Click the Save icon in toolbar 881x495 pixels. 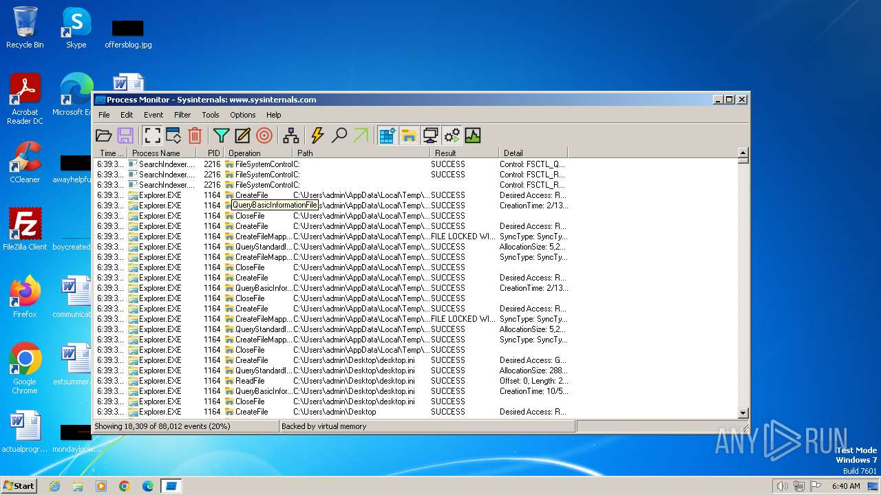(125, 135)
